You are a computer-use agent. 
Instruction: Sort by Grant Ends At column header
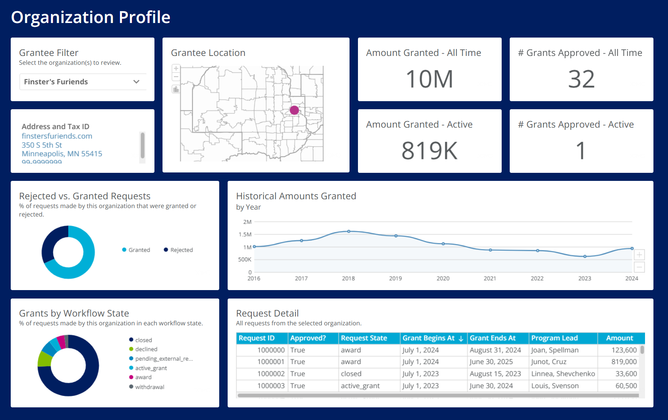tap(498, 338)
